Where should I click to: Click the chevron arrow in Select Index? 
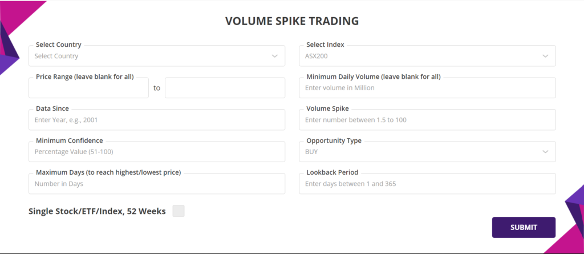pos(546,56)
